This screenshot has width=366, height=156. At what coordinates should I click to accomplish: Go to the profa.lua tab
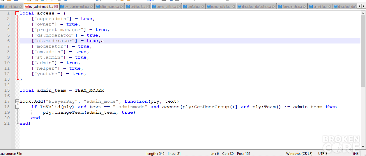pos(193,7)
